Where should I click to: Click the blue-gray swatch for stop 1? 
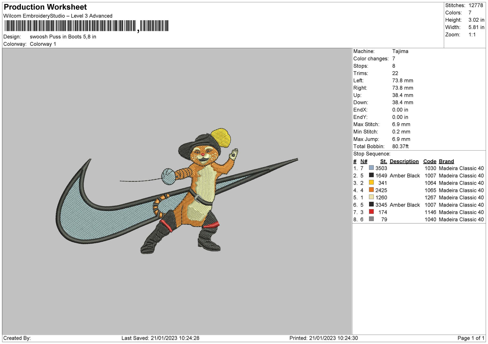click(371, 168)
